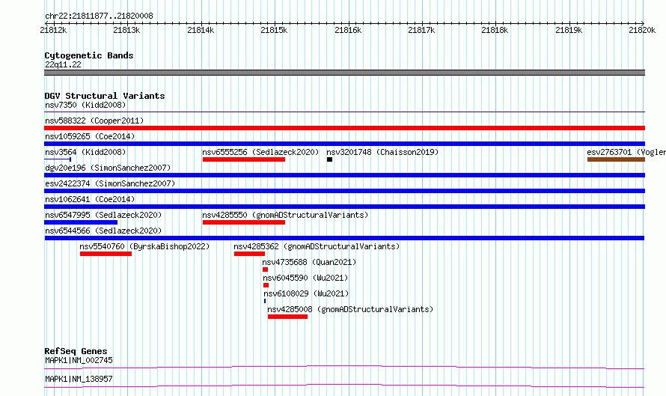This screenshot has width=666, height=396.
Task: Select the esv2763701 brown variant bar
Action: tap(616, 159)
